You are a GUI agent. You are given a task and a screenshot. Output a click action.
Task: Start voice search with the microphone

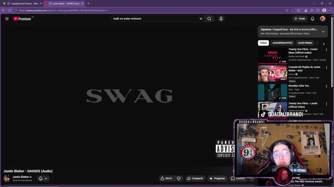tap(221, 19)
